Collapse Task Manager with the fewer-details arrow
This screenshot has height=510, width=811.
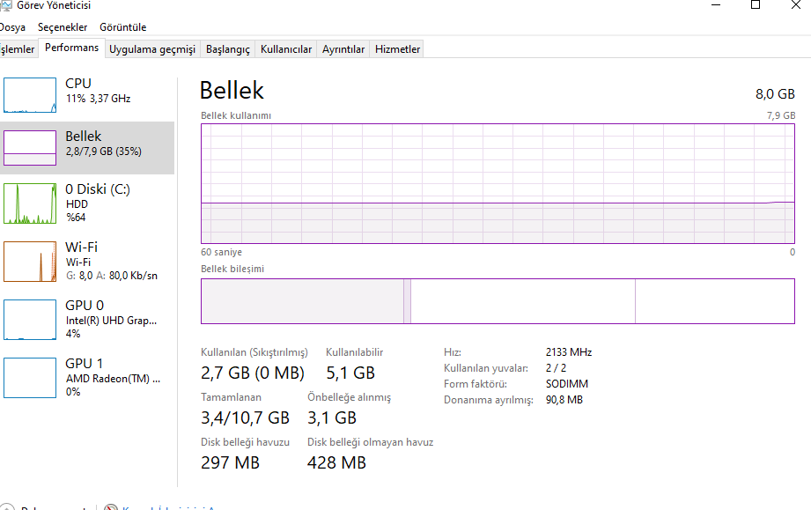point(8,507)
